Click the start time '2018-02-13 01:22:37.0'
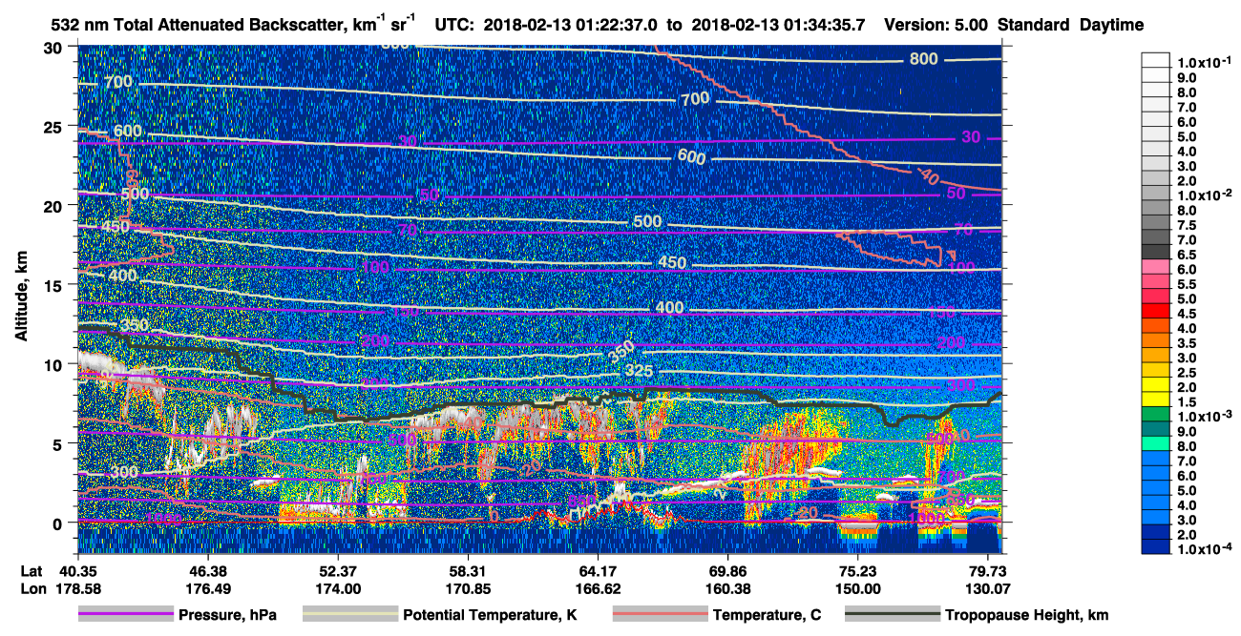The height and width of the screenshot is (636, 1241). 568,25
